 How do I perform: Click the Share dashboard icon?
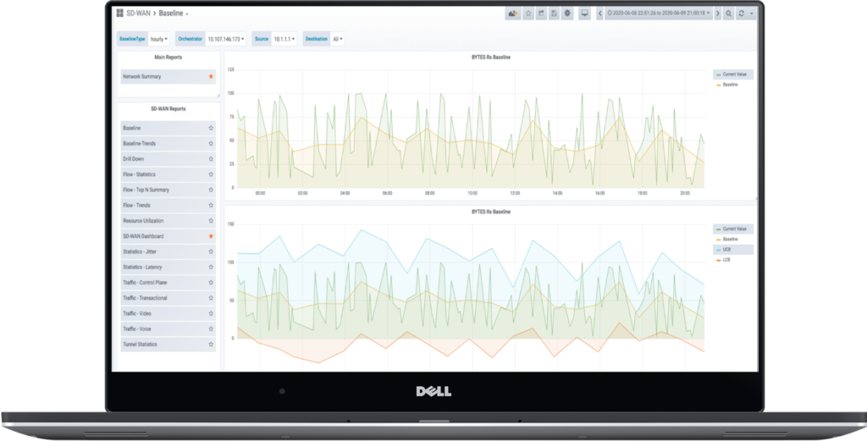[x=542, y=14]
